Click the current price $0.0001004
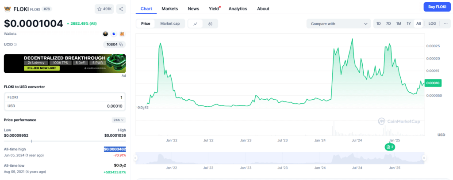Image resolution: width=453 pixels, height=180 pixels. pyautogui.click(x=34, y=23)
